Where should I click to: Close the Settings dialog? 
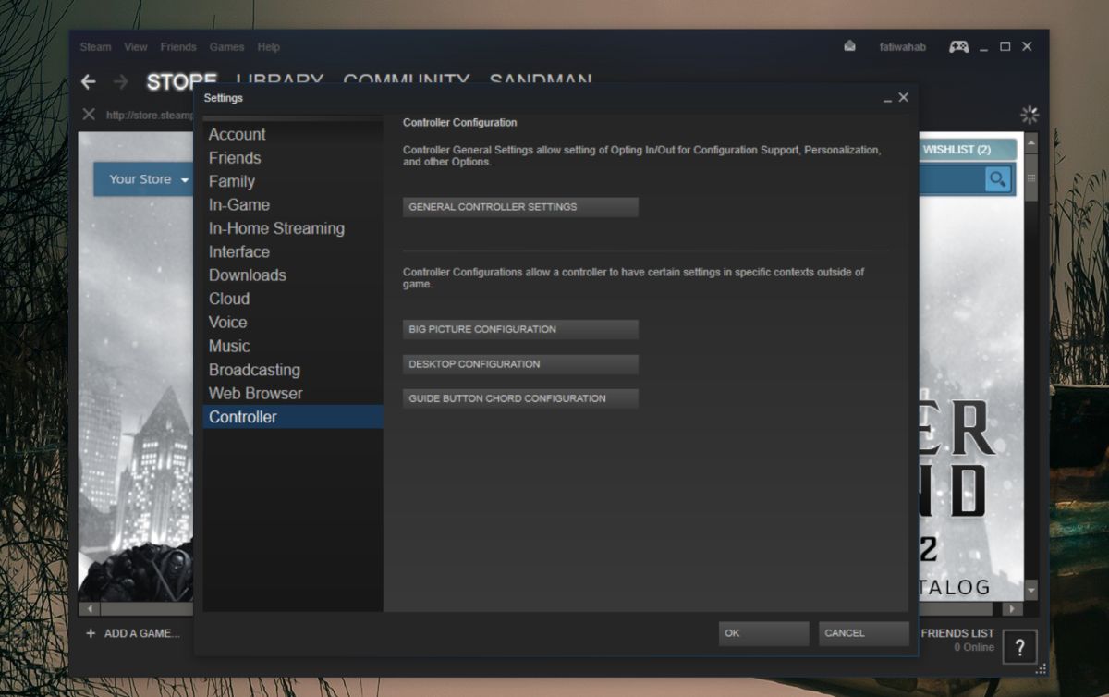pos(904,97)
